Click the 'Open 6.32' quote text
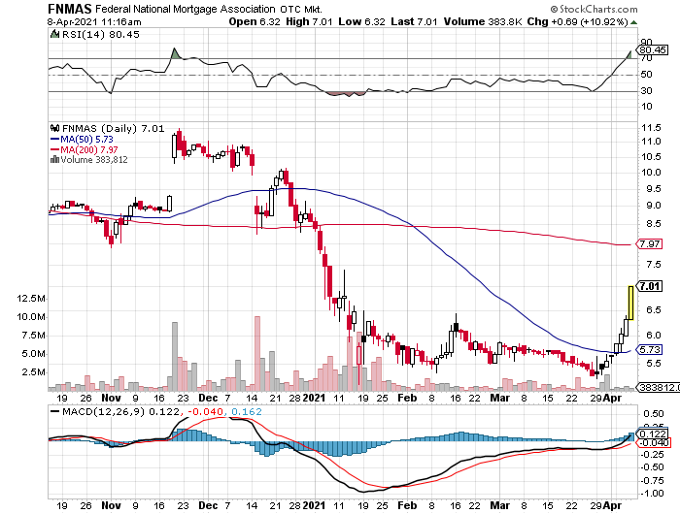Viewport: 680px width, 514px height. [255, 21]
